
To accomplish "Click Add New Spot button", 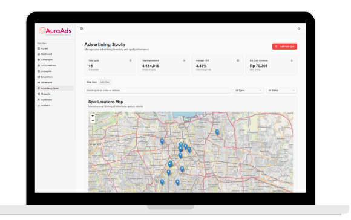I will coord(284,47).
